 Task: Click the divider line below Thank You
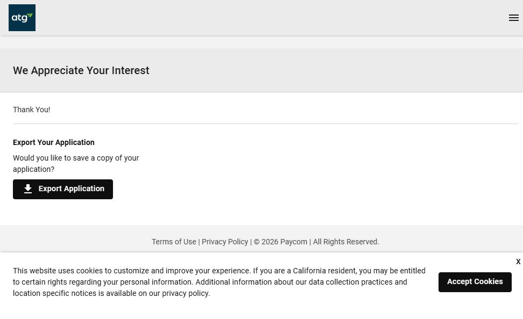click(x=265, y=124)
